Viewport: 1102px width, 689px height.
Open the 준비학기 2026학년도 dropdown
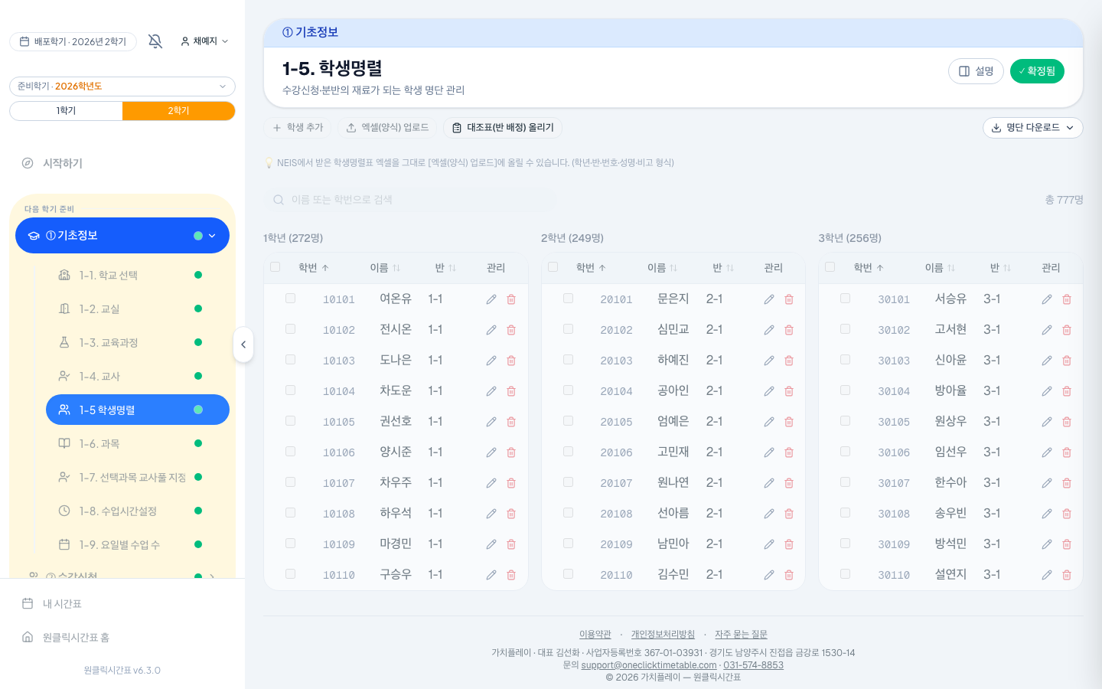tap(122, 87)
